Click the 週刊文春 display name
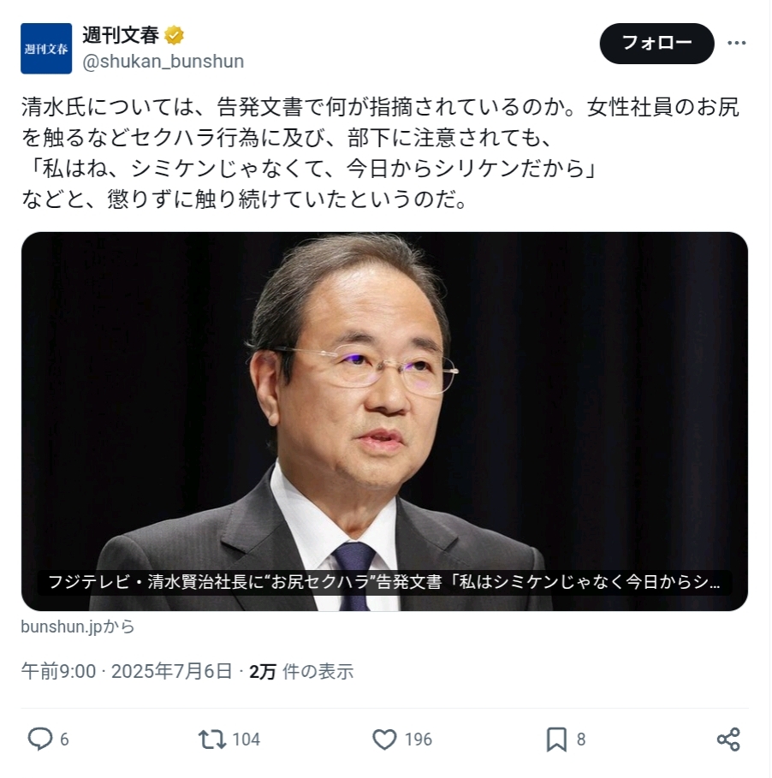Image resolution: width=772 pixels, height=778 pixels. [121, 35]
